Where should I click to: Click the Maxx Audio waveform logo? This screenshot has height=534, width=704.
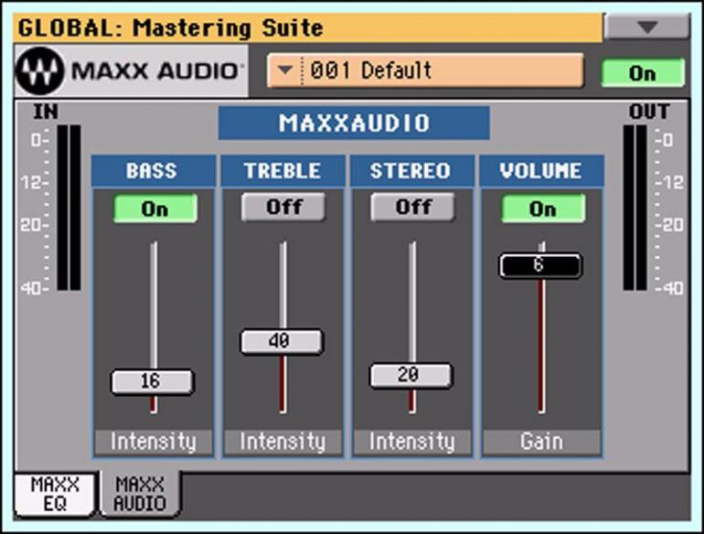coord(39,71)
